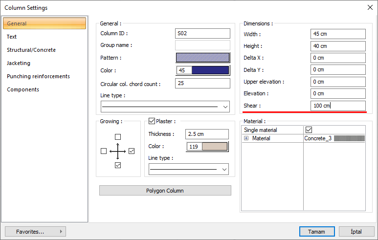Image resolution: width=378 pixels, height=240 pixels.
Task: Click the Polygon Column button
Action: pos(165,191)
